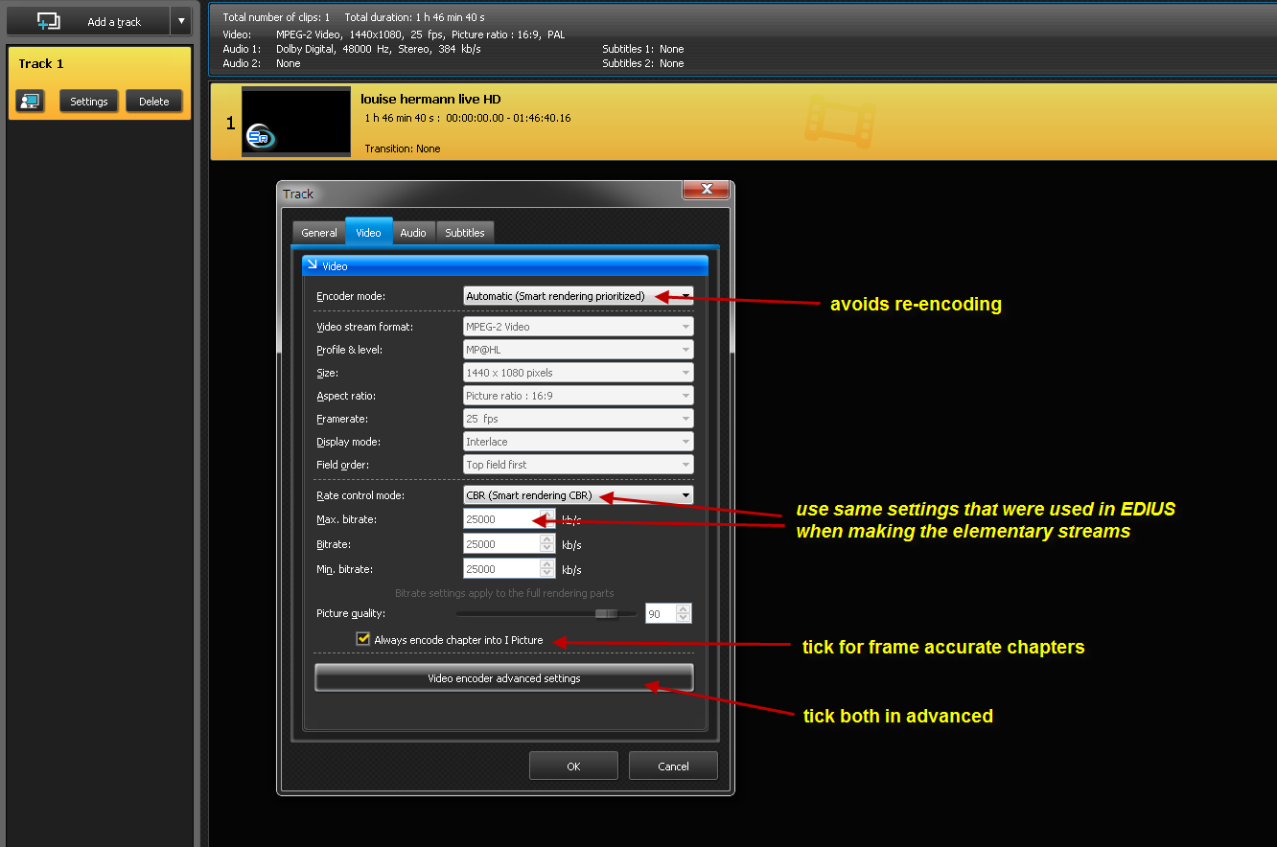Viewport: 1277px width, 847px height.
Task: Click the clip title 'louise hermann live HD'
Action: 430,99
